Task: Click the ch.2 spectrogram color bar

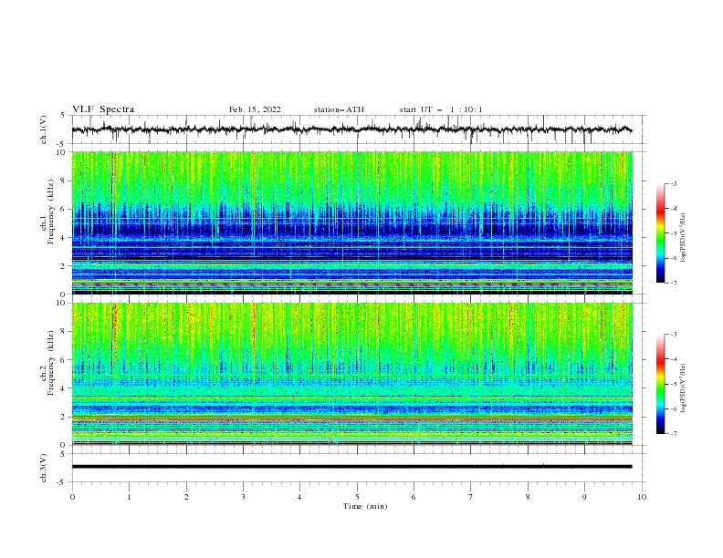Action: [661, 384]
